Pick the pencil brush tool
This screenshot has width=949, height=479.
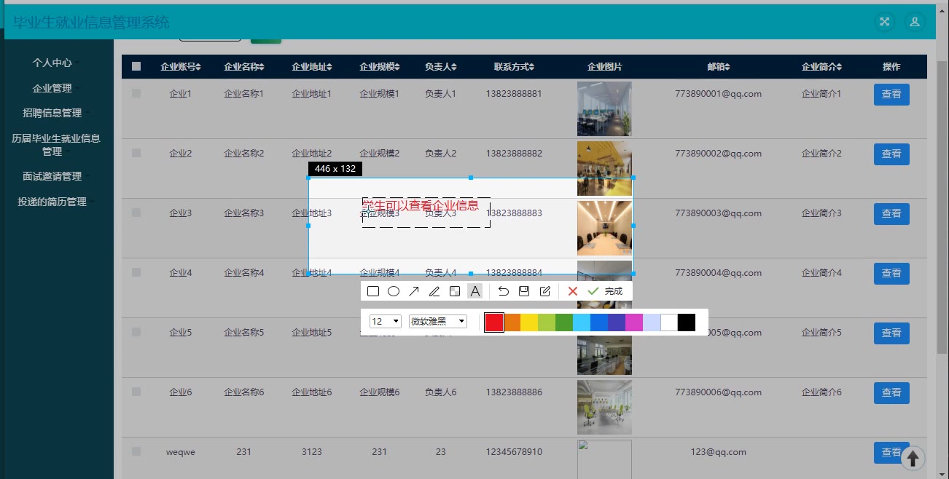(434, 291)
